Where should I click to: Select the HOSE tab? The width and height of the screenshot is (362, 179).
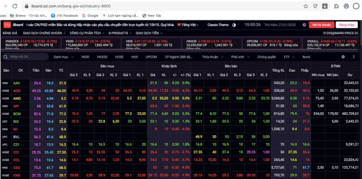click(119, 57)
